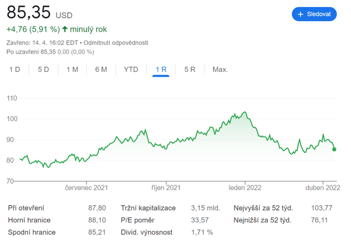This screenshot has height=244, width=351.
Task: Click the říjen 2021 axis label
Action: point(166,188)
